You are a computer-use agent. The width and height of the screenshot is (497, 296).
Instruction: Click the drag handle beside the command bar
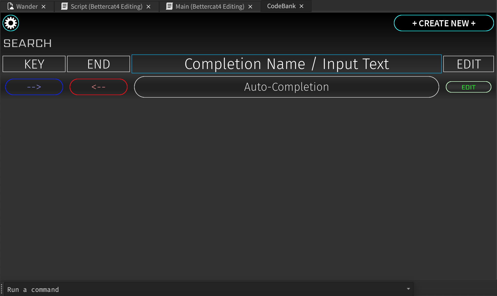(2, 289)
